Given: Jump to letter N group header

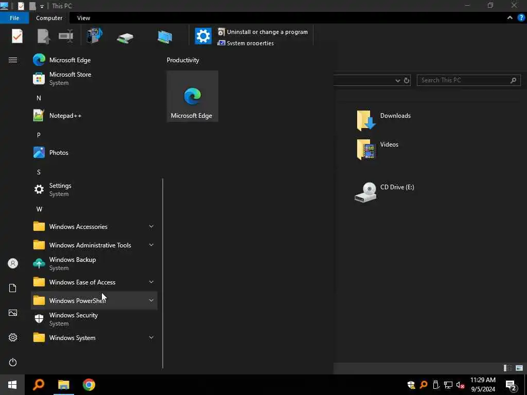Looking at the screenshot, I should pyautogui.click(x=39, y=98).
